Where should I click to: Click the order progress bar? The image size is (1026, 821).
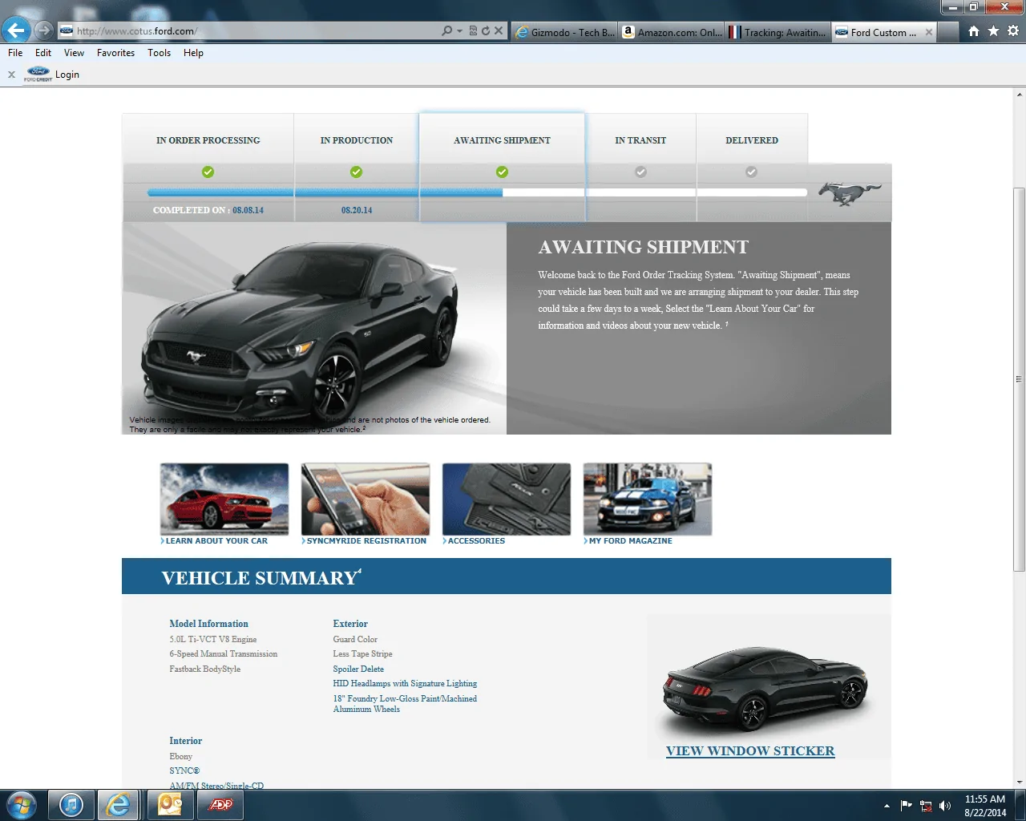(x=477, y=192)
